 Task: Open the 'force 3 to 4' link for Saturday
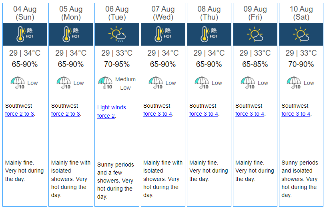point(296,114)
